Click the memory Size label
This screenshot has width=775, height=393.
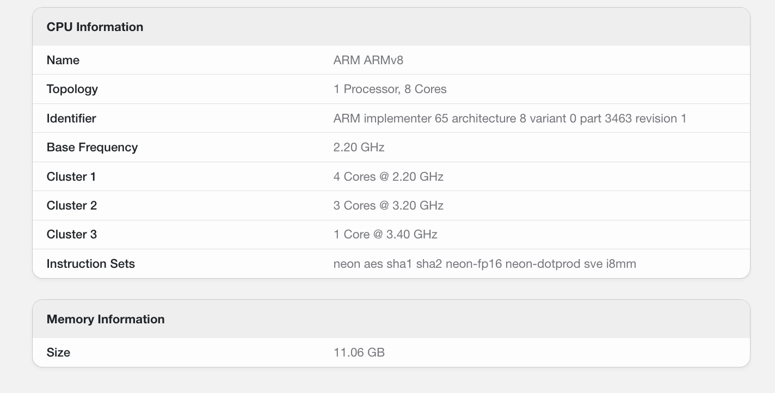pos(58,353)
